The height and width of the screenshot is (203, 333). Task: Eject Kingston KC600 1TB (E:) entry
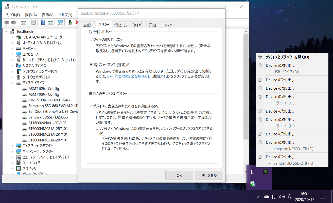tap(292, 146)
